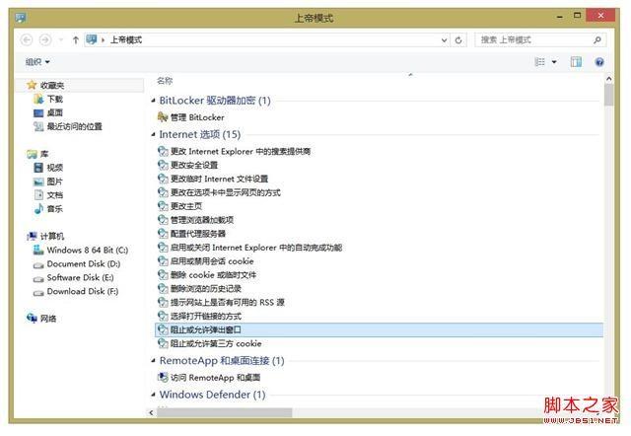Open Windows 8 64 Bit (C:) drive
The height and width of the screenshot is (436, 631).
pyautogui.click(x=88, y=250)
